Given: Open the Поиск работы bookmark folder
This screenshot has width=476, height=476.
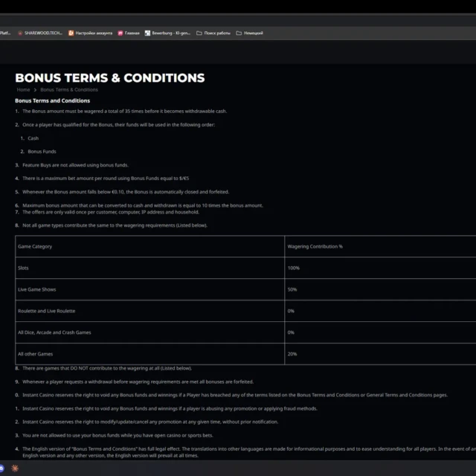Looking at the screenshot, I should 213,33.
